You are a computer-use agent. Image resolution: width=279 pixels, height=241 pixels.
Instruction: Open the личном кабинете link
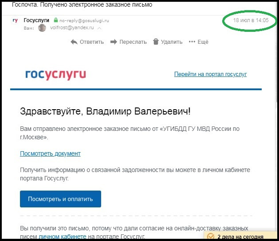(x=63, y=237)
